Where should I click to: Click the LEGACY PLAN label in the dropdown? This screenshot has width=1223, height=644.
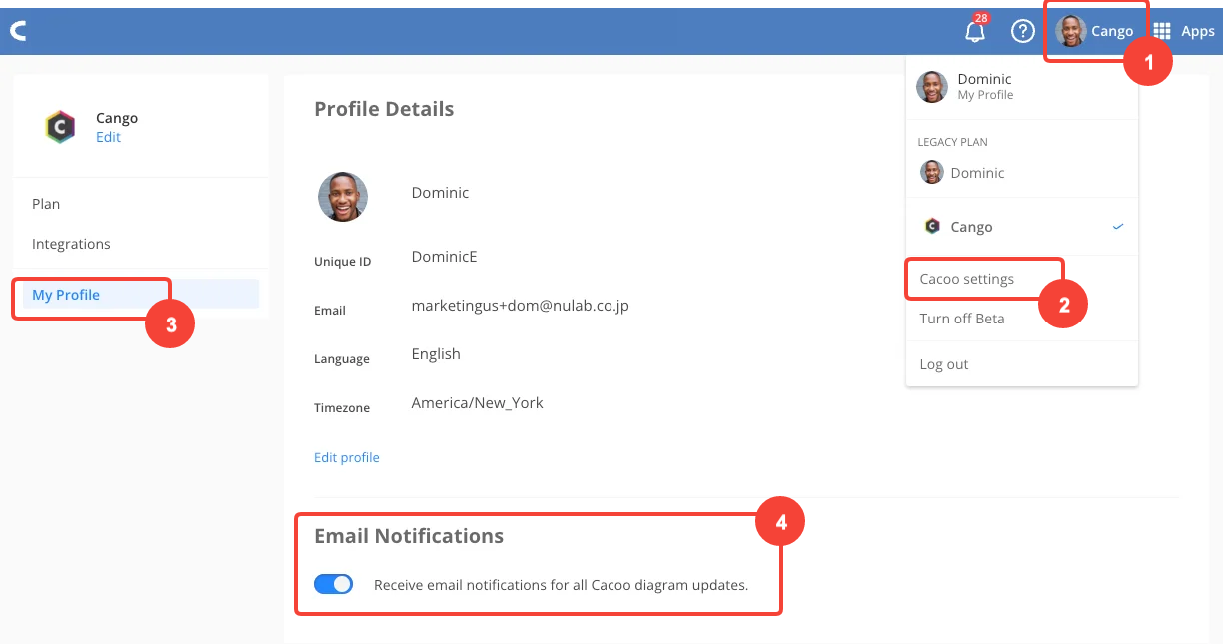click(953, 142)
